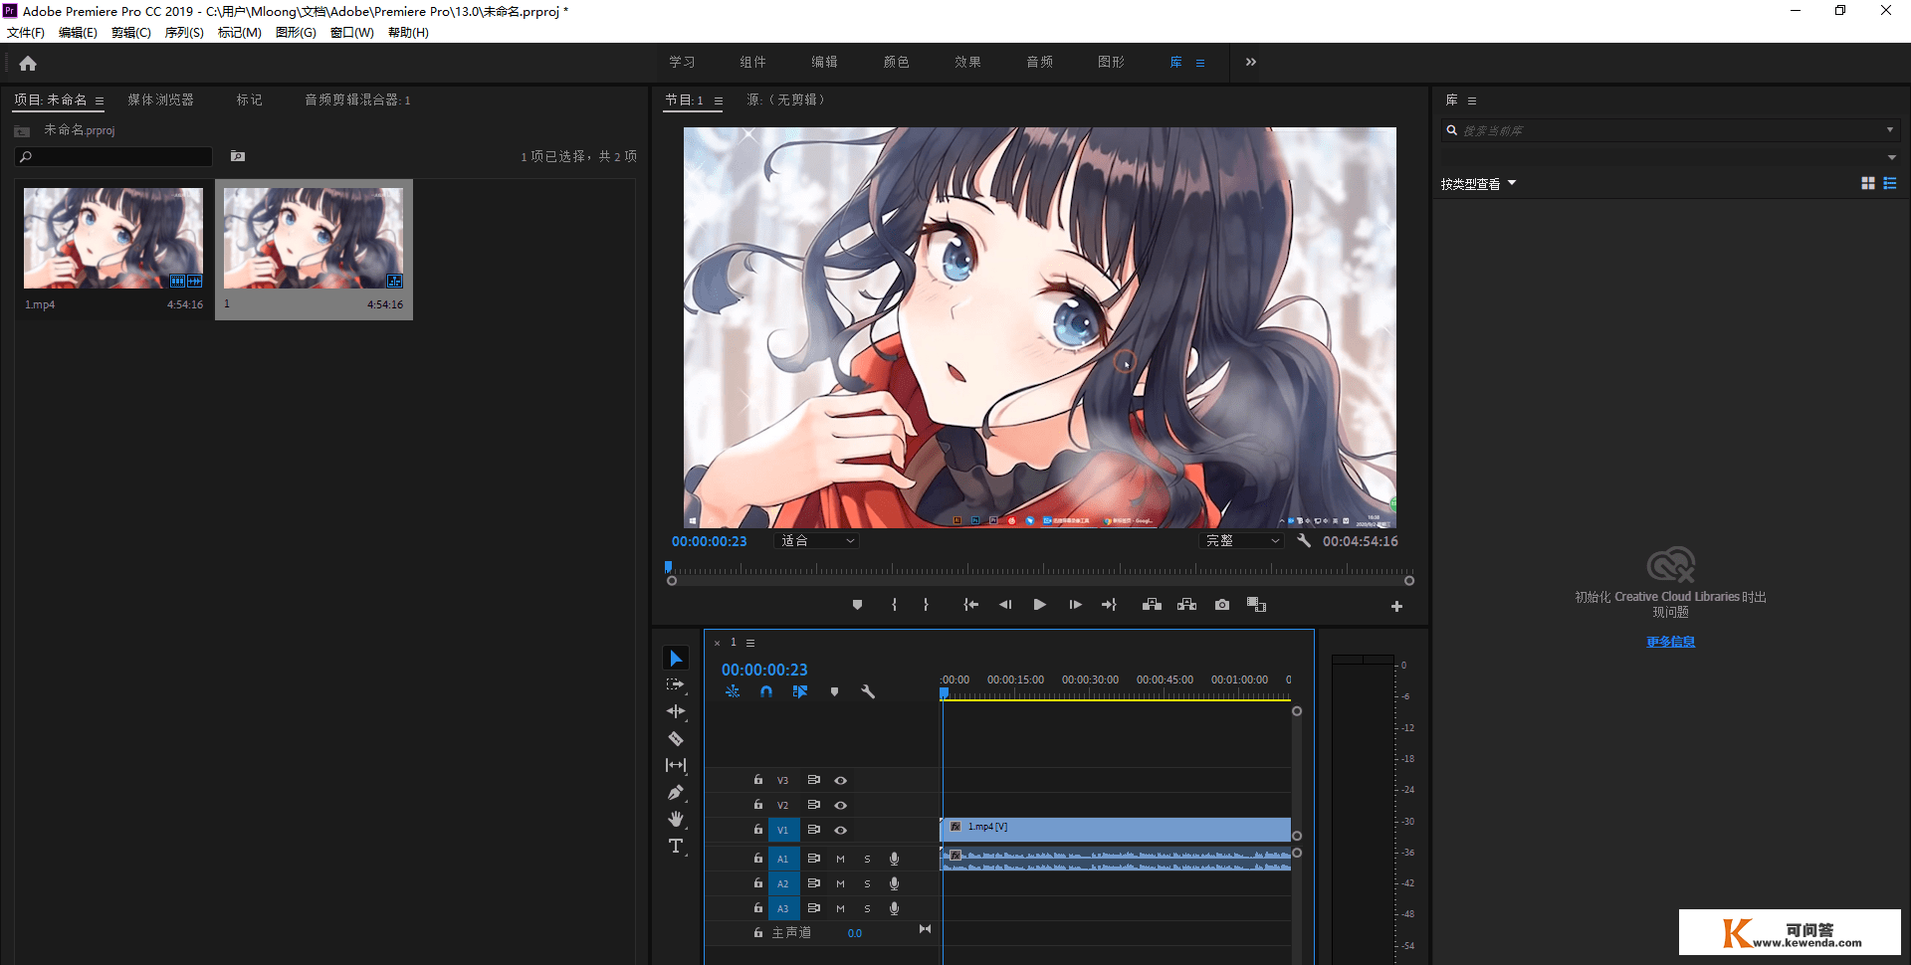Open library search dropdown arrow
The height and width of the screenshot is (965, 1911).
(1890, 129)
